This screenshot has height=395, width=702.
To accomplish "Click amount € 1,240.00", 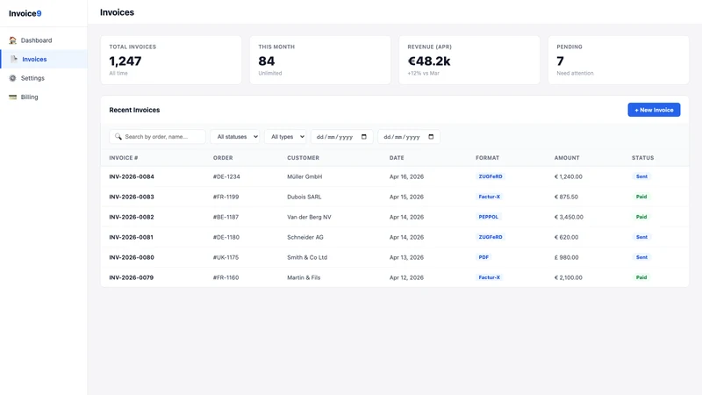I will click(568, 176).
